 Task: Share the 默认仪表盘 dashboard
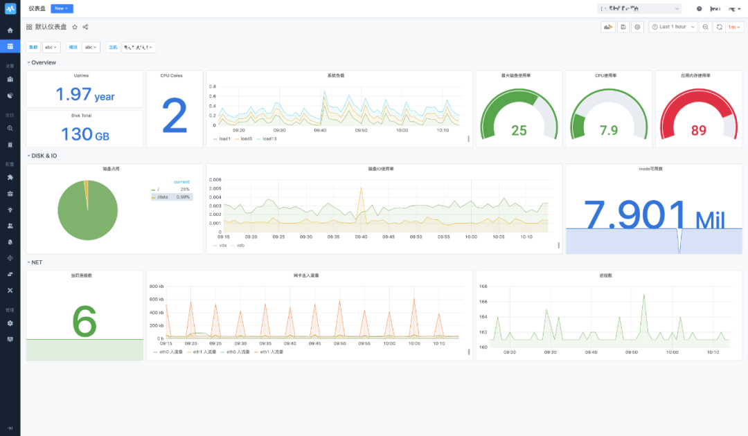coord(85,27)
